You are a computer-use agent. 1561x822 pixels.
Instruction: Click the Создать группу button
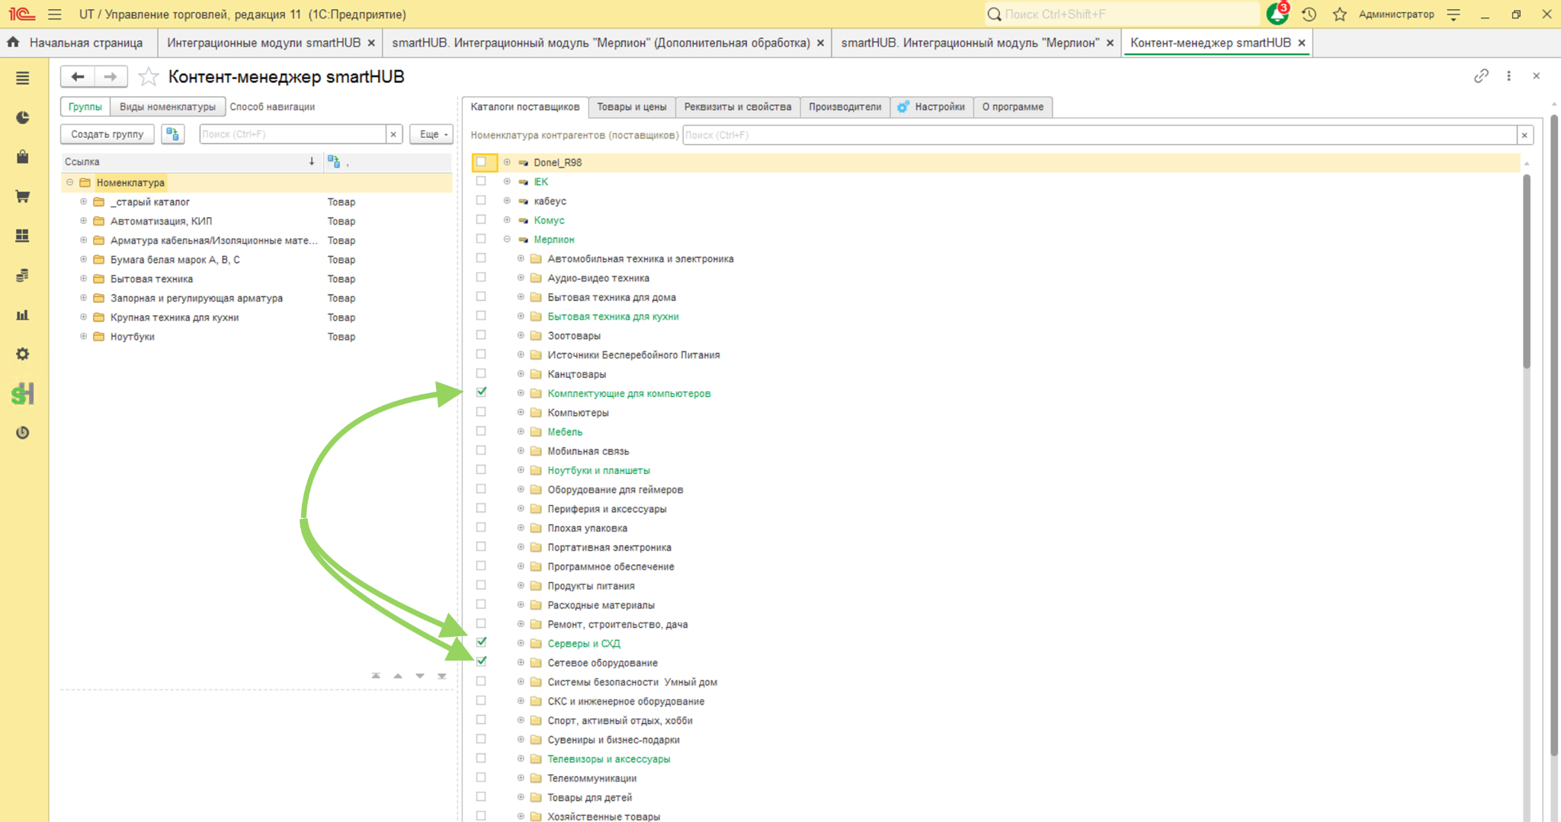click(107, 134)
